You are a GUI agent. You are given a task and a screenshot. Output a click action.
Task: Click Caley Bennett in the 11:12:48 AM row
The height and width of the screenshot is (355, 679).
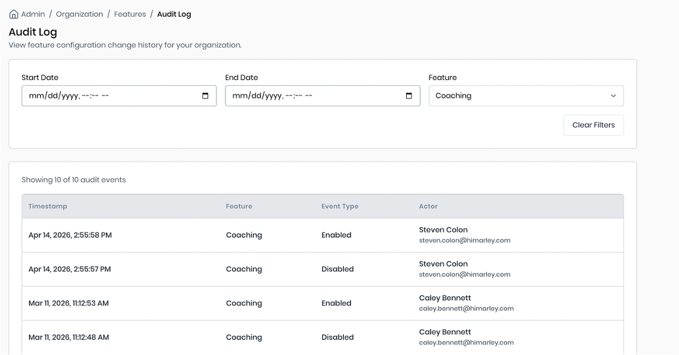pos(445,332)
